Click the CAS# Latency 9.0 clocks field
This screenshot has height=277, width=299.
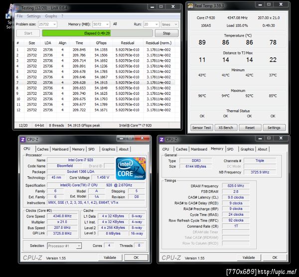(236, 197)
